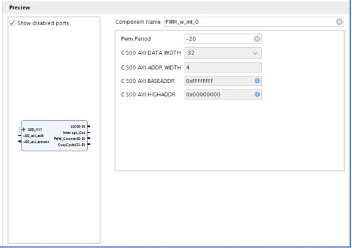
Task: Click info icon for C S00 AXI BASEADDR
Action: (257, 81)
